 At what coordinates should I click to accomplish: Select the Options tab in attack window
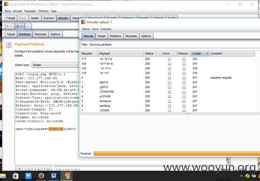tap(146, 36)
